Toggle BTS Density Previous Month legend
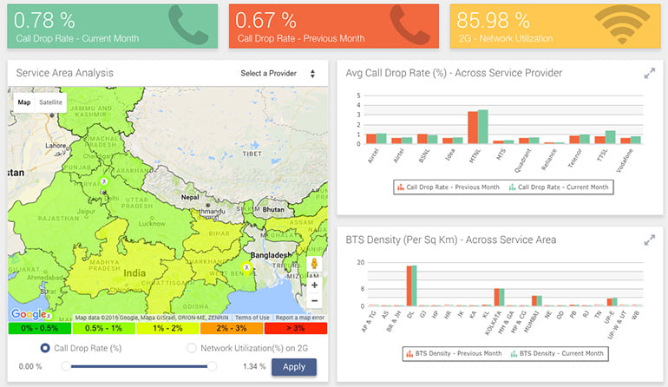The width and height of the screenshot is (668, 387). 454,353
